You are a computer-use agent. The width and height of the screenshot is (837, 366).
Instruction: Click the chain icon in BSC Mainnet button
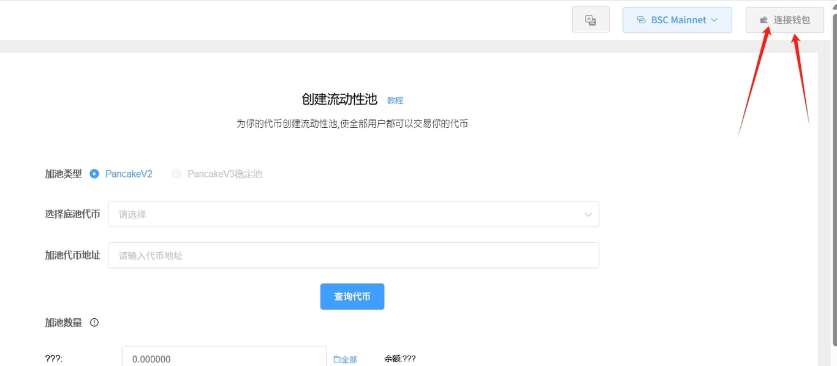[x=642, y=20]
